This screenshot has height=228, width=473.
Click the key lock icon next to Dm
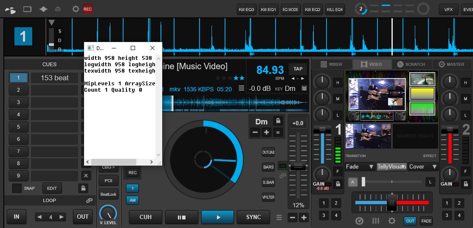(x=278, y=121)
